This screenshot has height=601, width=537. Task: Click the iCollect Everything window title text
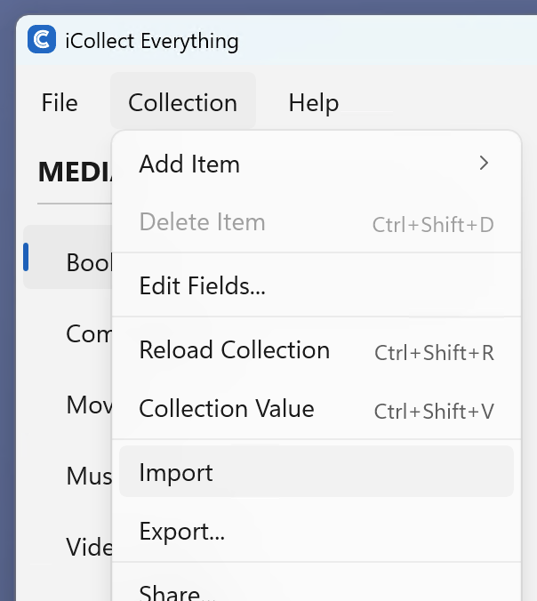click(151, 41)
